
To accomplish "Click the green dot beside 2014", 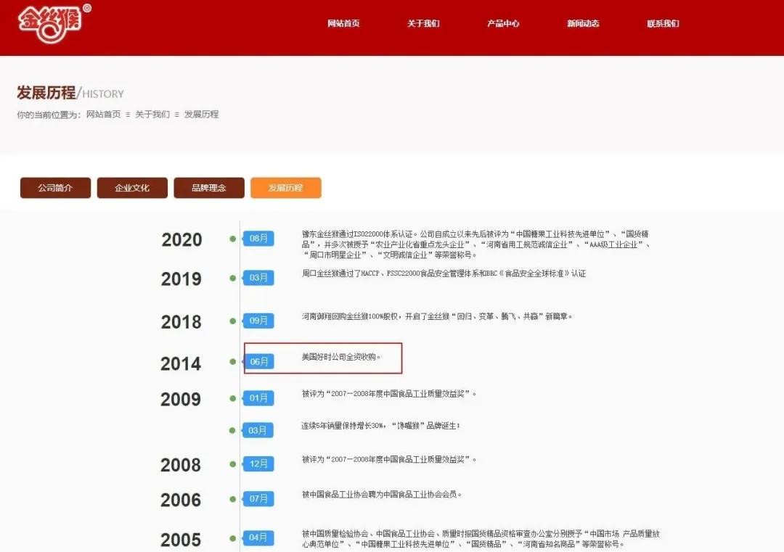I will [232, 362].
